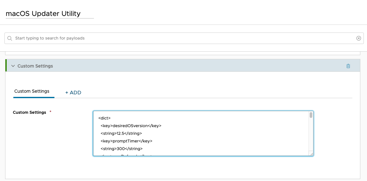Focus the payload search field
The image size is (367, 181).
[x=184, y=38]
